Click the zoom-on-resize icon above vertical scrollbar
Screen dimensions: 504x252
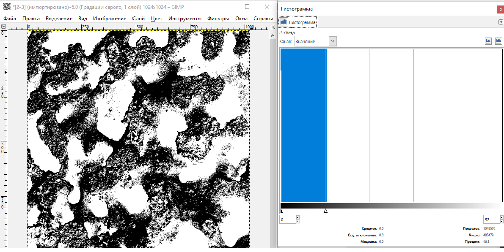(273, 27)
